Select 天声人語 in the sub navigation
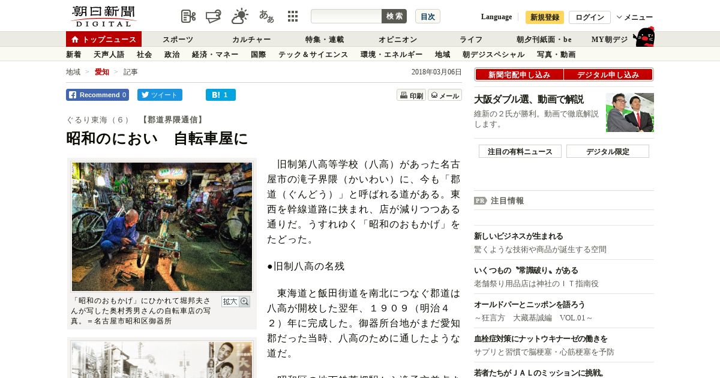 pos(109,55)
